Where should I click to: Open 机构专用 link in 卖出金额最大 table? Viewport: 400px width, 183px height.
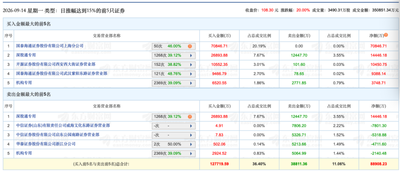24,153
